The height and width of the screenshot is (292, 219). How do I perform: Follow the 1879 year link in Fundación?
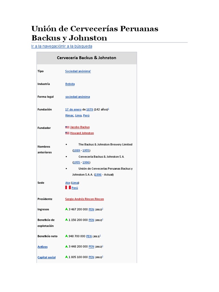[90, 109]
